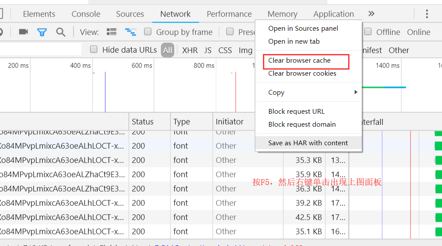Click the video camera capture screenshots icon
The height and width of the screenshot is (246, 442).
[x=23, y=32]
